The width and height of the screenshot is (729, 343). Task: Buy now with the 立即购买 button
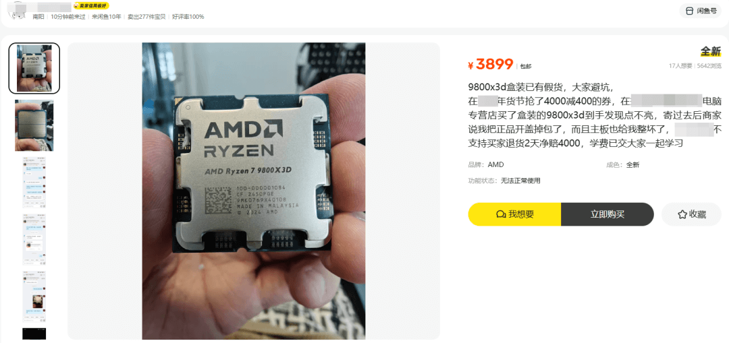point(607,214)
